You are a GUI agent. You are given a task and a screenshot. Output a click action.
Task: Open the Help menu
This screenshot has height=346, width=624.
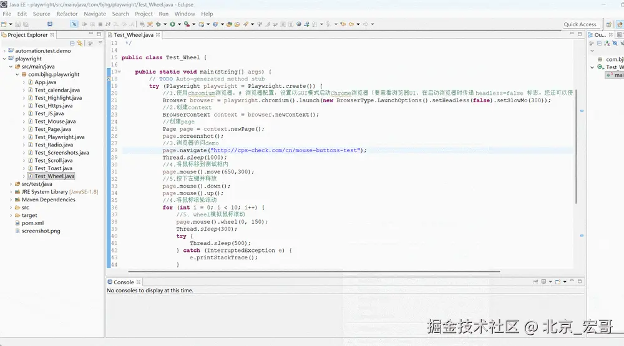pos(207,14)
